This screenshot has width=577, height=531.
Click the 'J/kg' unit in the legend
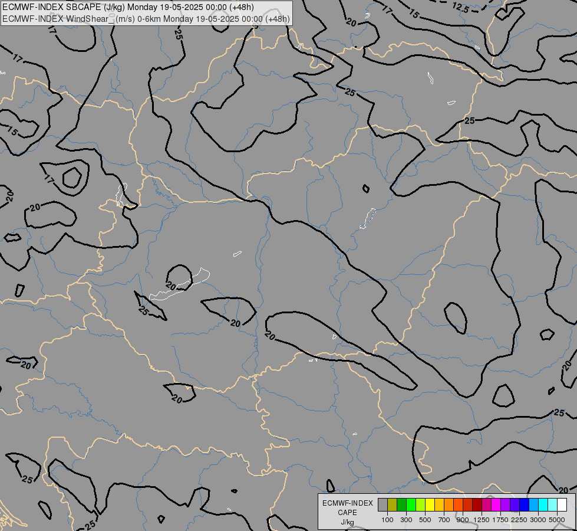click(347, 522)
